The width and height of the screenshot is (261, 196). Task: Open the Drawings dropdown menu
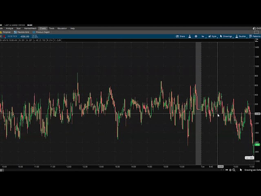click(226, 36)
